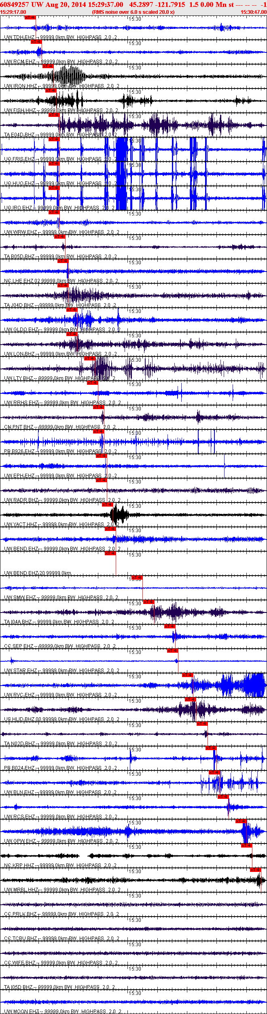Viewport: 267px width, 1014px height.
Task: Click the red pick flag above UW.SMW.EHZ trace
Action: point(137,578)
